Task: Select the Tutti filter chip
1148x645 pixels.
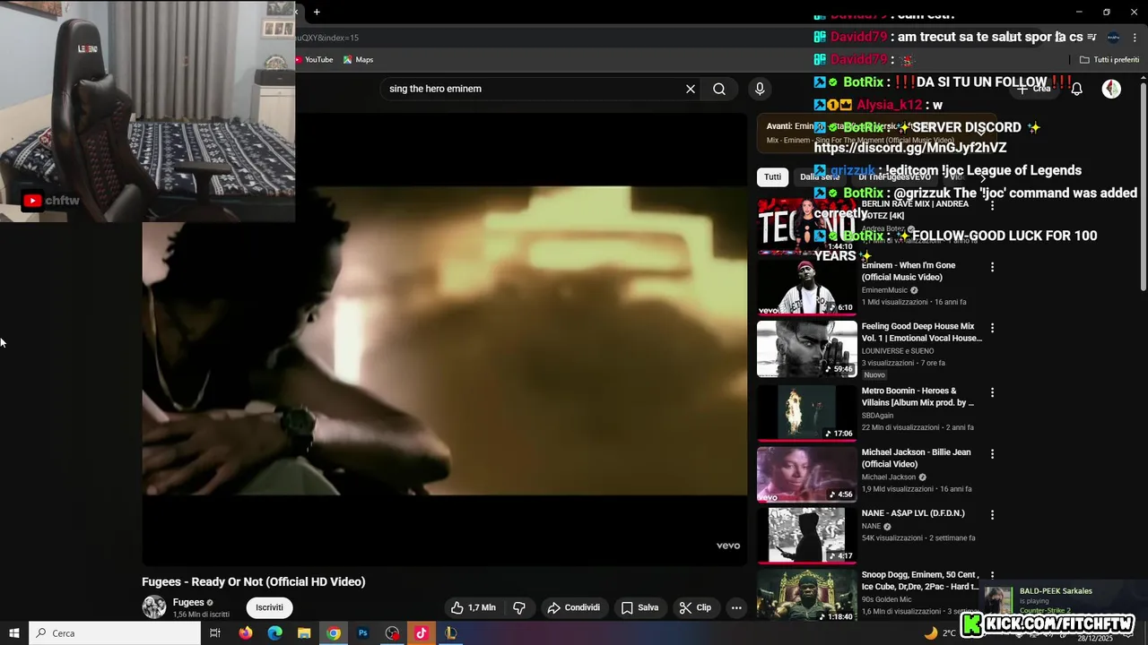Action: (x=772, y=176)
